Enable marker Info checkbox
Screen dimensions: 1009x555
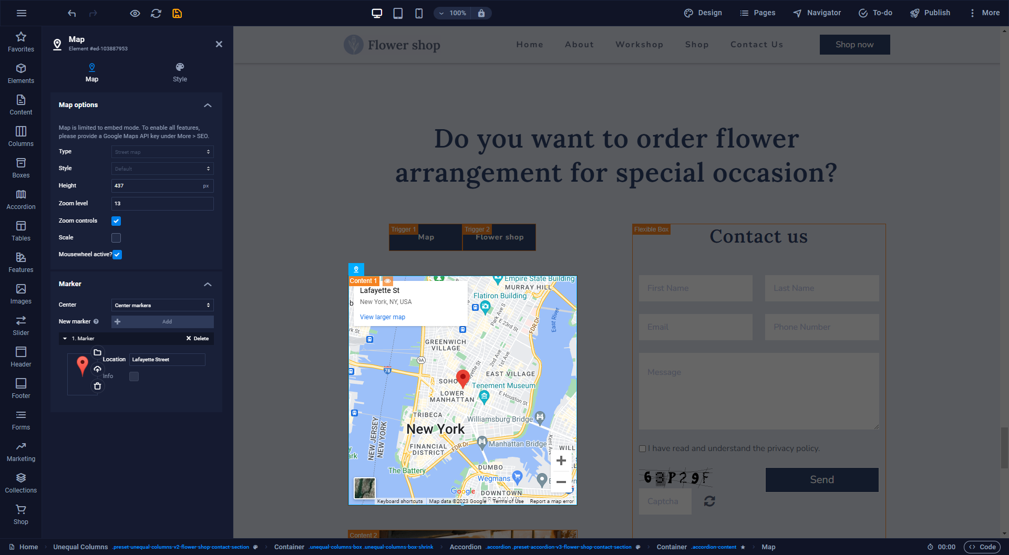134,376
